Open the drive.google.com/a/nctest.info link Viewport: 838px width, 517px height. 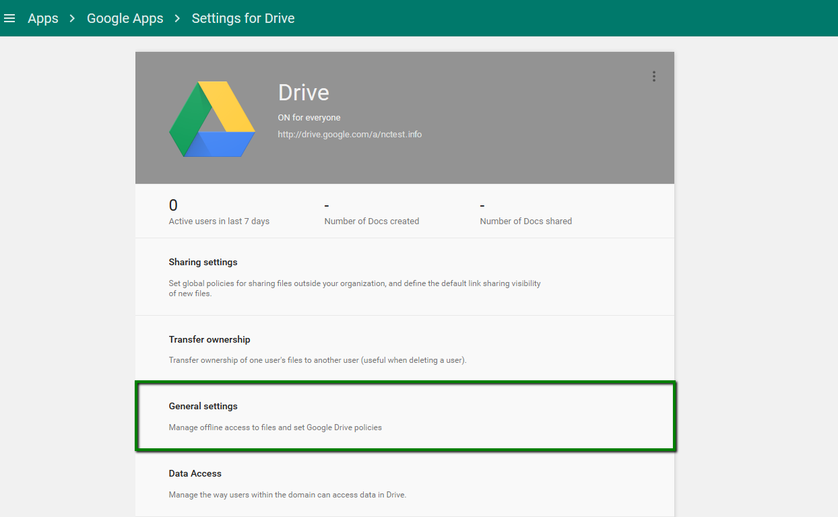pos(350,134)
